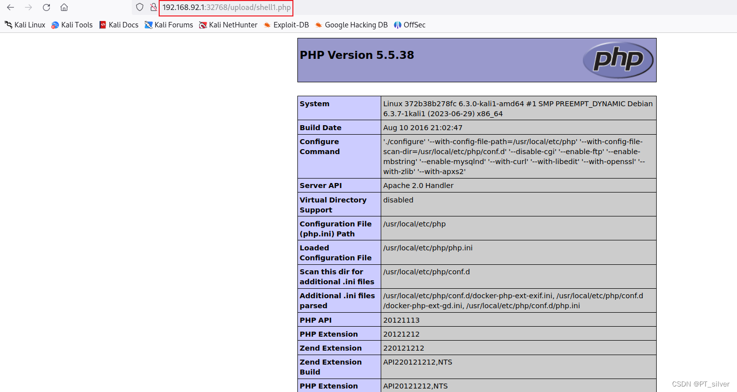This screenshot has width=737, height=392.
Task: Open the Kali NetHunter bookmark
Action: coord(228,25)
